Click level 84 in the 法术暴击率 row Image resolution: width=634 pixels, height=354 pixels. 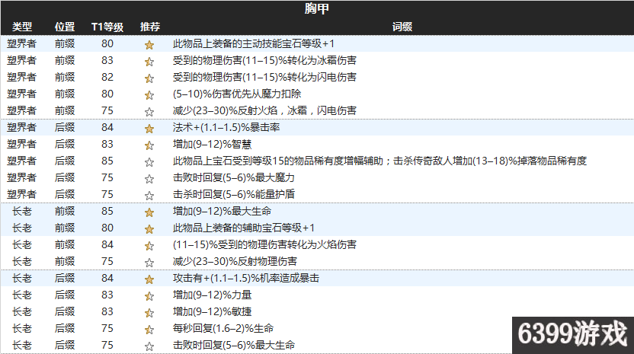(107, 127)
